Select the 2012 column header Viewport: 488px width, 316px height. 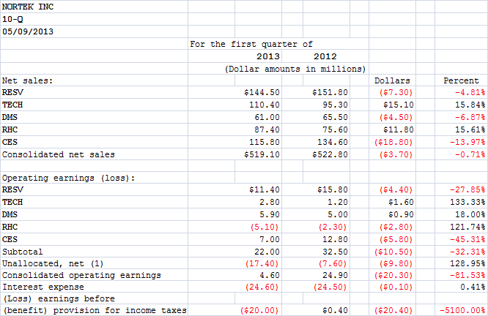(325, 56)
